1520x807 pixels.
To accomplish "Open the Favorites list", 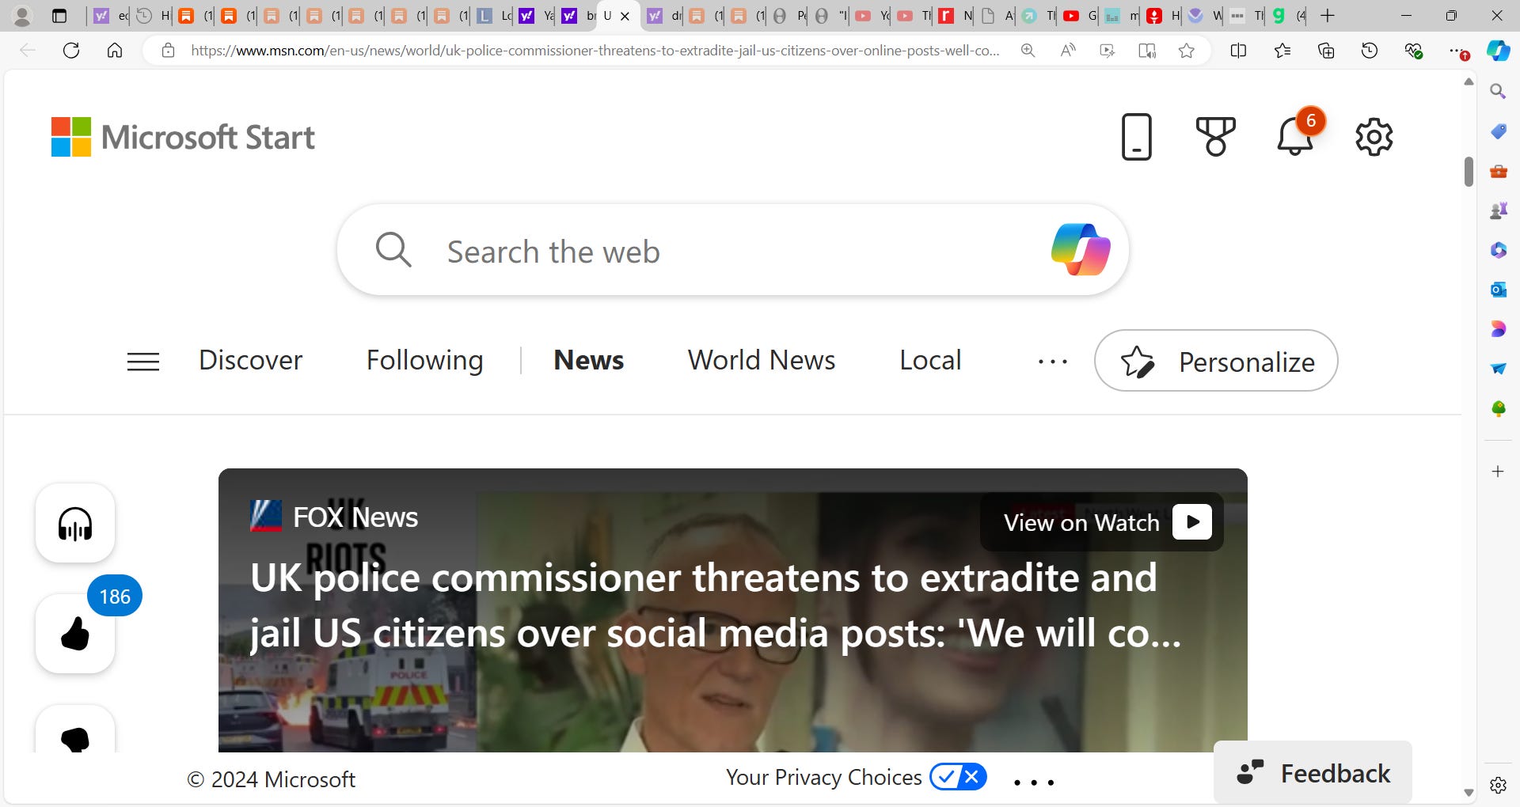I will point(1282,51).
